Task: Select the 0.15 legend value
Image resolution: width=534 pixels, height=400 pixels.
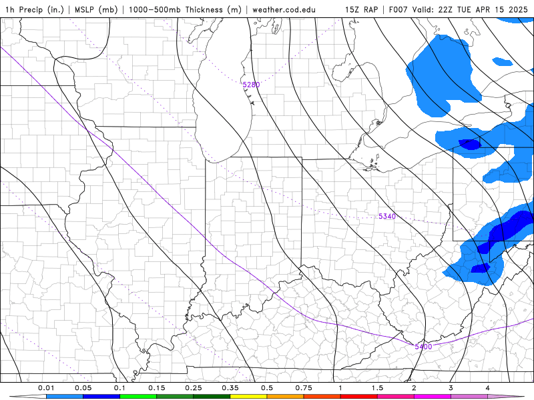Action: 157,388
